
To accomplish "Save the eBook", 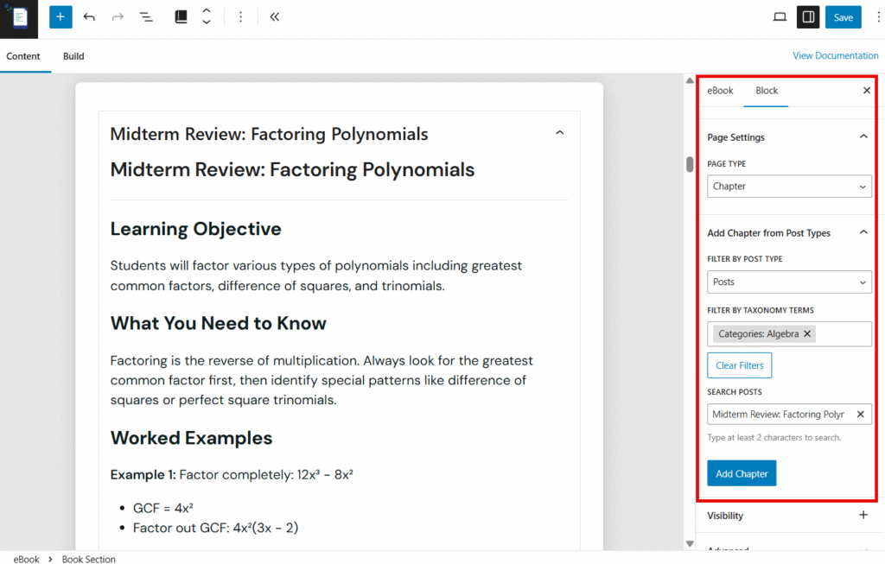I will pyautogui.click(x=843, y=16).
